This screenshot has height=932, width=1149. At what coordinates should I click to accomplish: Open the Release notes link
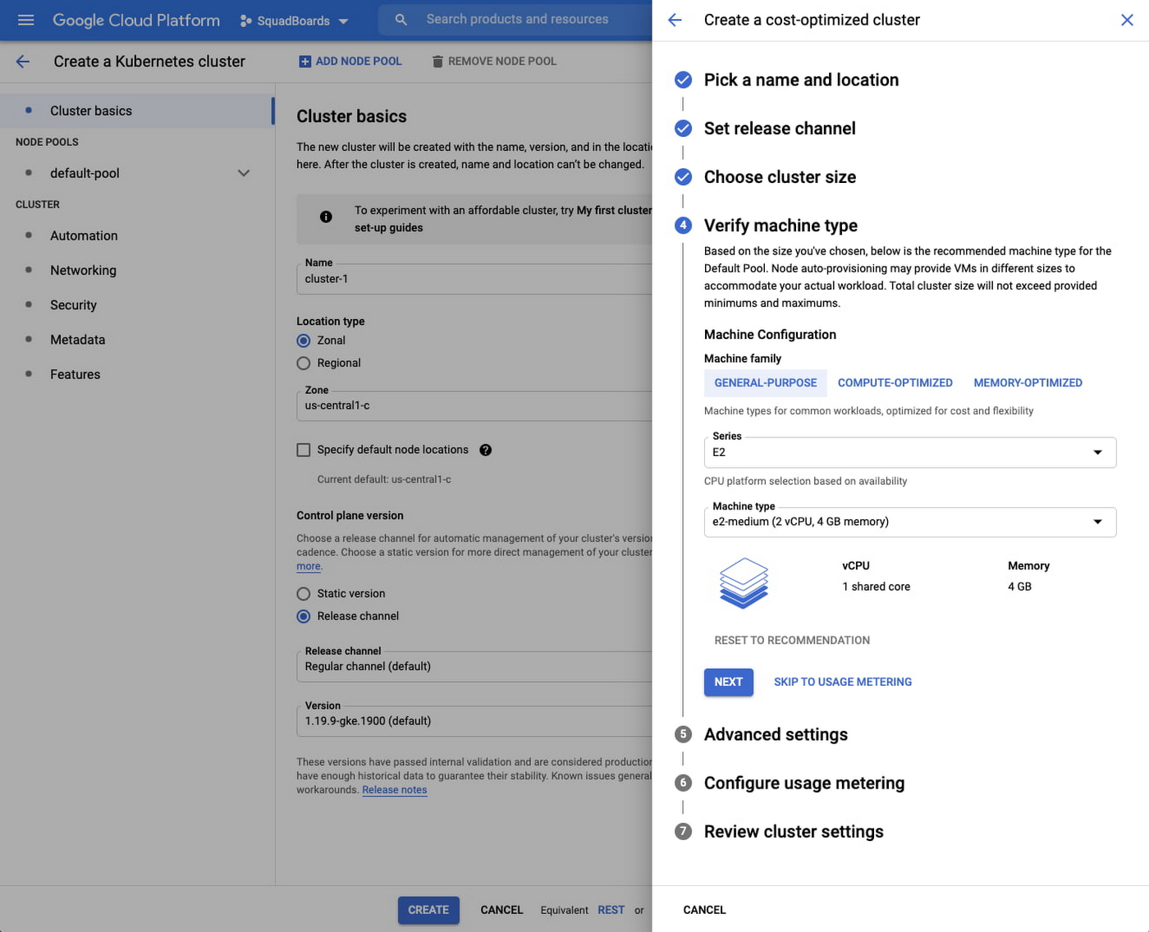tap(395, 790)
